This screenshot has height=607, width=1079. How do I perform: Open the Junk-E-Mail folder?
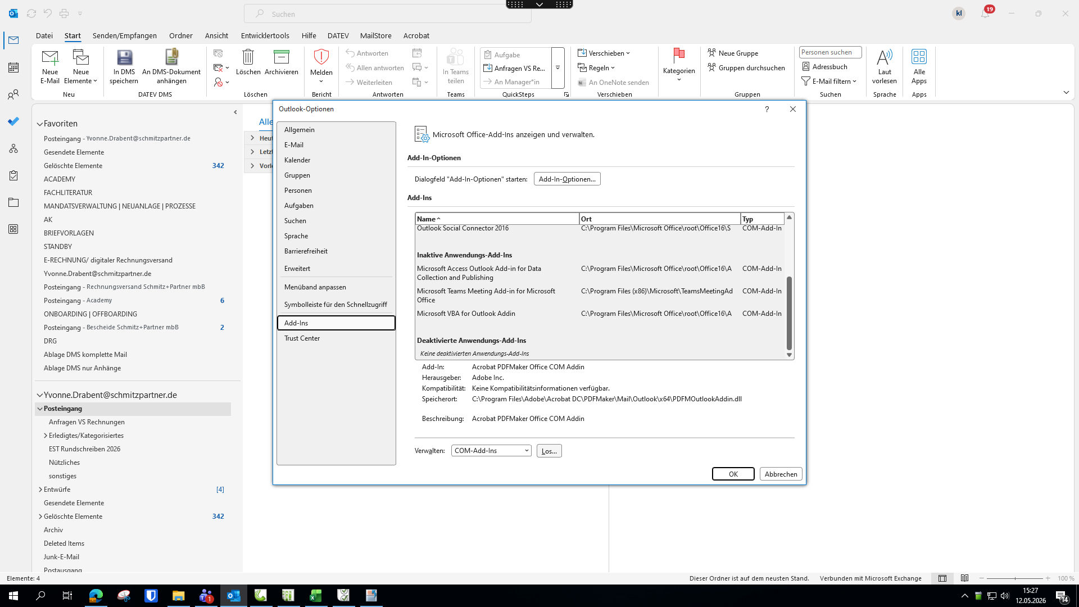point(61,557)
